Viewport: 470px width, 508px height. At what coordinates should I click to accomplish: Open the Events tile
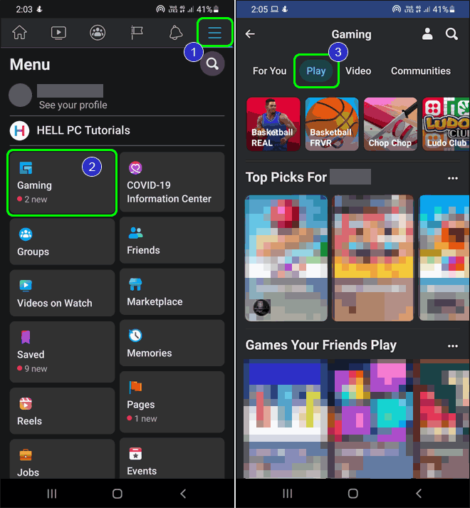click(x=172, y=458)
